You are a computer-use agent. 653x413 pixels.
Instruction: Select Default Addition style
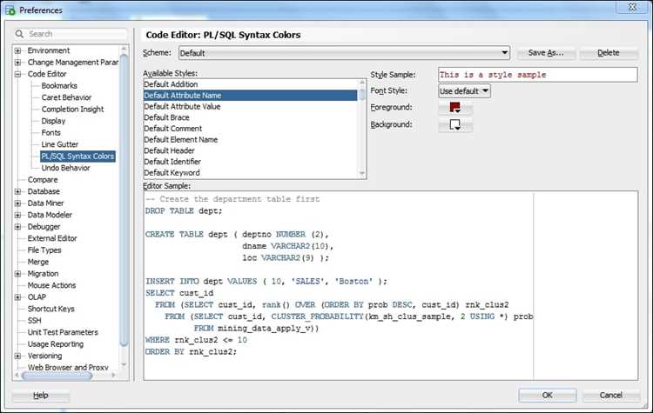[250, 84]
